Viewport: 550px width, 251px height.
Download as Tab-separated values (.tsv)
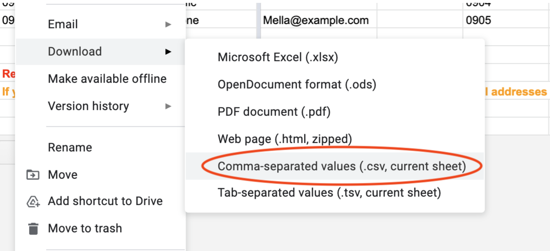click(335, 193)
